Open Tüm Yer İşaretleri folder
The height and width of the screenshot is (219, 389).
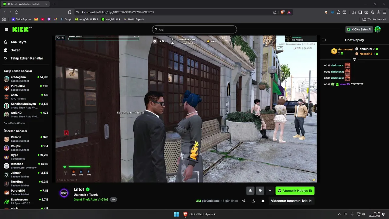click(x=374, y=19)
